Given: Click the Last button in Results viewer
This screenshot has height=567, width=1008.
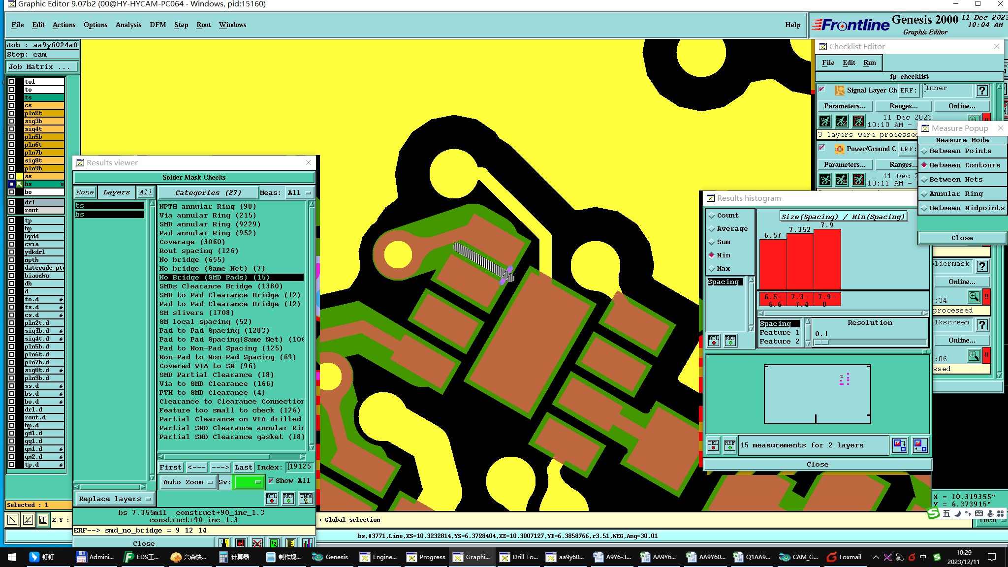Looking at the screenshot, I should click(243, 468).
